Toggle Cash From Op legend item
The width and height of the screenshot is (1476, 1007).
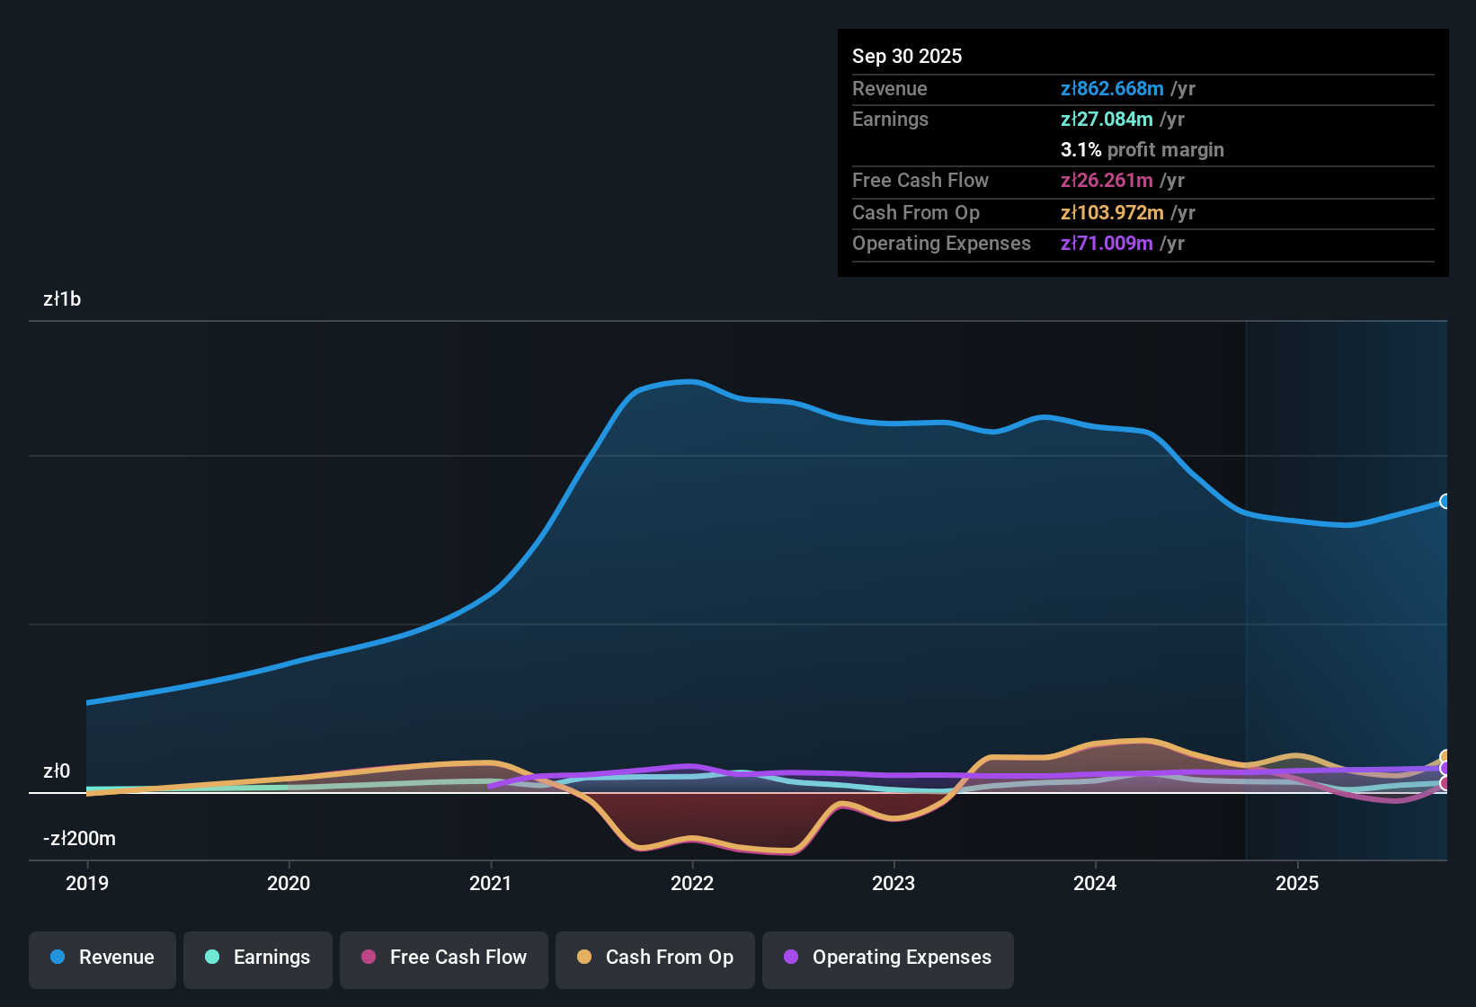pyautogui.click(x=655, y=958)
